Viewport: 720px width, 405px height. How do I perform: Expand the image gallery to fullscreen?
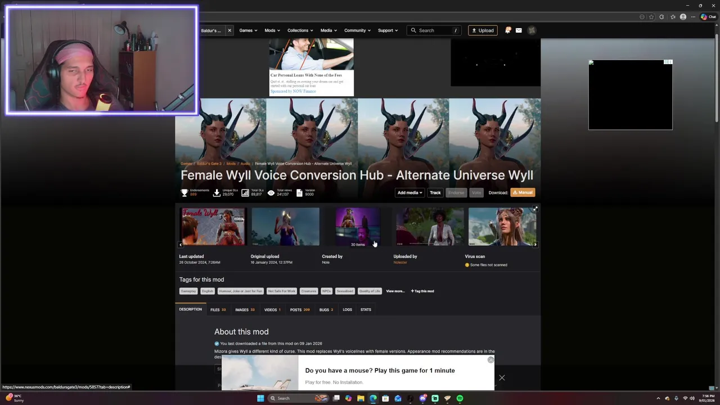535,209
